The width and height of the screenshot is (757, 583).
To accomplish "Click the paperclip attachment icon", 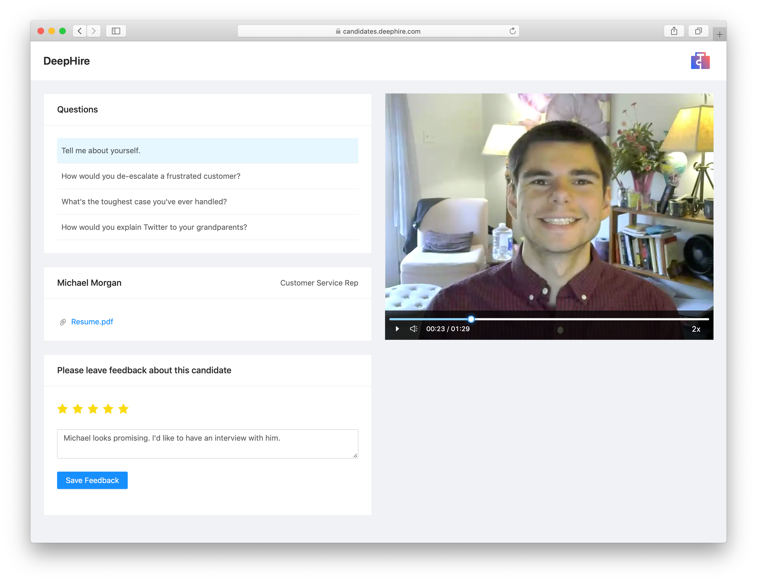I will coord(63,322).
